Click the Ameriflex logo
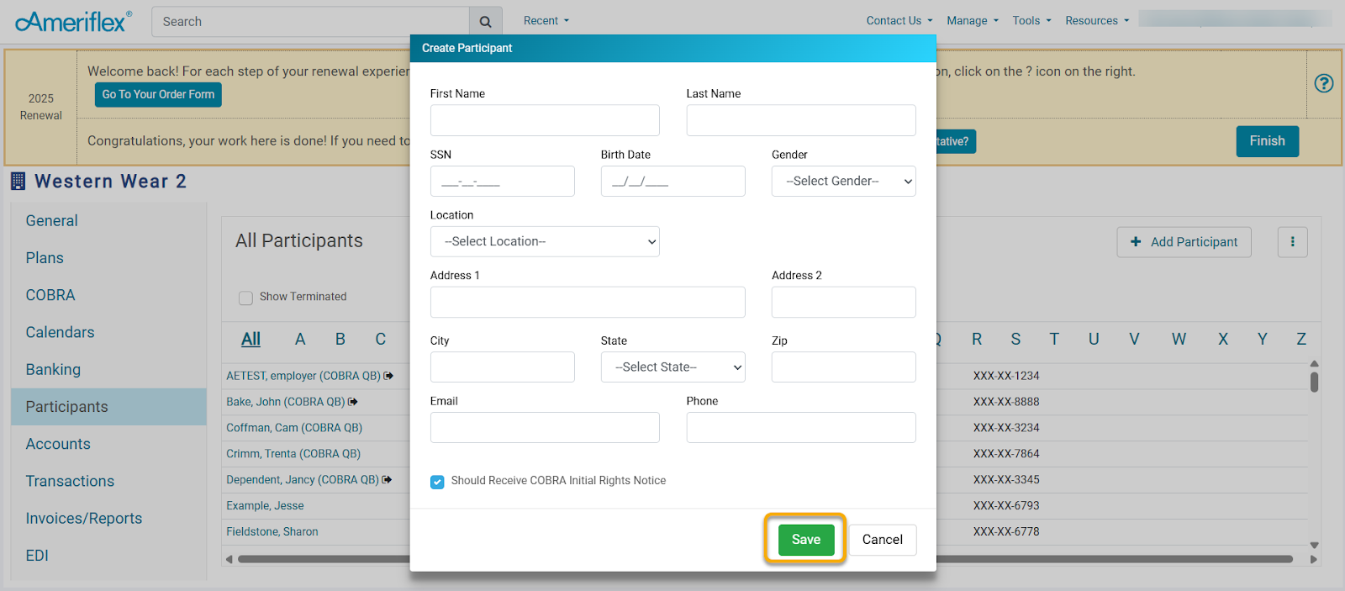The image size is (1345, 591). click(74, 21)
